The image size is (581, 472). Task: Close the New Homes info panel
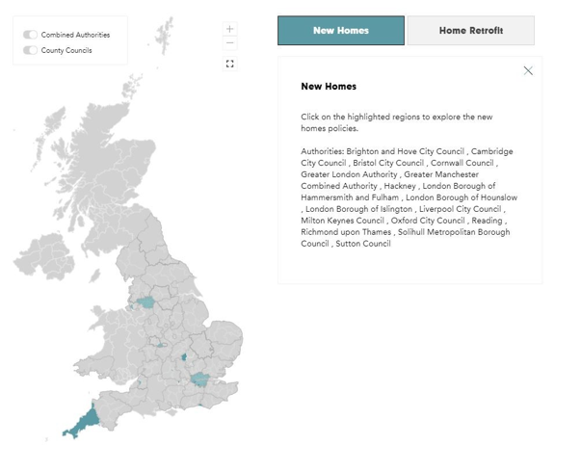pos(528,70)
